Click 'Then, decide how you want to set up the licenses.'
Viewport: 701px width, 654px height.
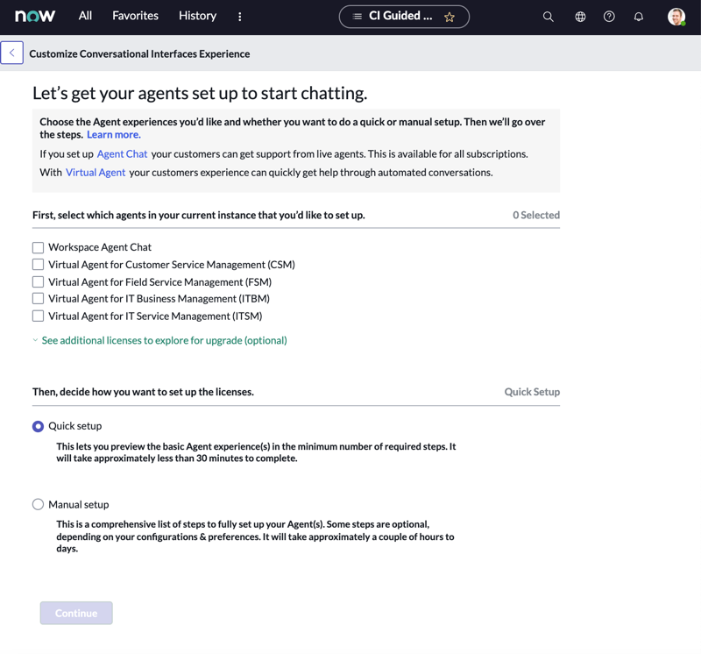click(143, 392)
